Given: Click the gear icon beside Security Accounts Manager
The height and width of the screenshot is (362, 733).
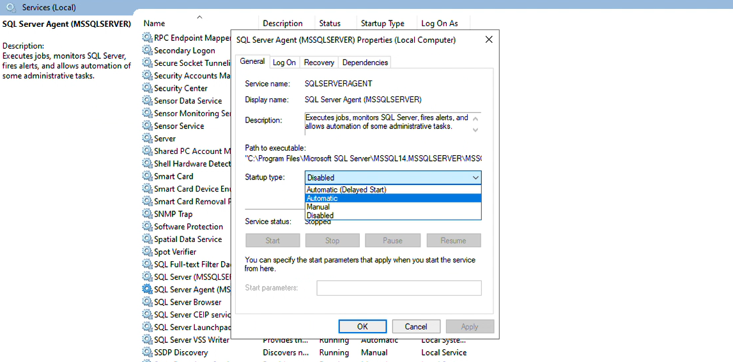Looking at the screenshot, I should pos(147,76).
